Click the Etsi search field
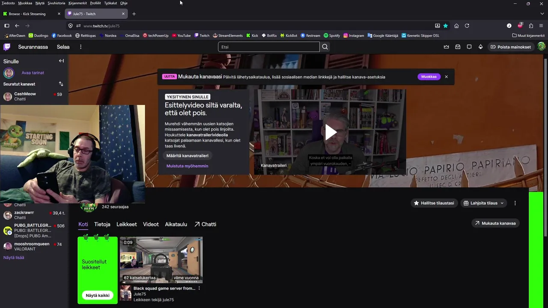 pos(268,47)
